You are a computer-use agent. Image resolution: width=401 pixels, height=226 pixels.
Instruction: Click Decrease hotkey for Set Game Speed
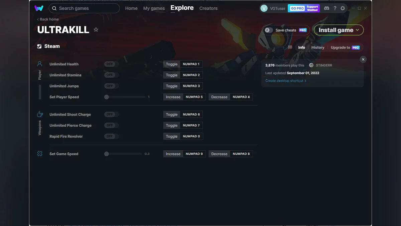tap(231, 154)
